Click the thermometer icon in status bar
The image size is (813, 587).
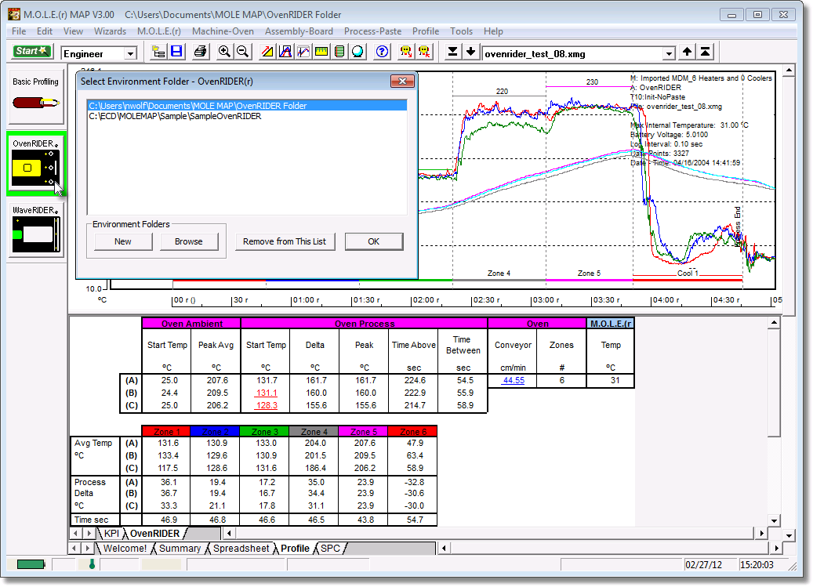(92, 564)
